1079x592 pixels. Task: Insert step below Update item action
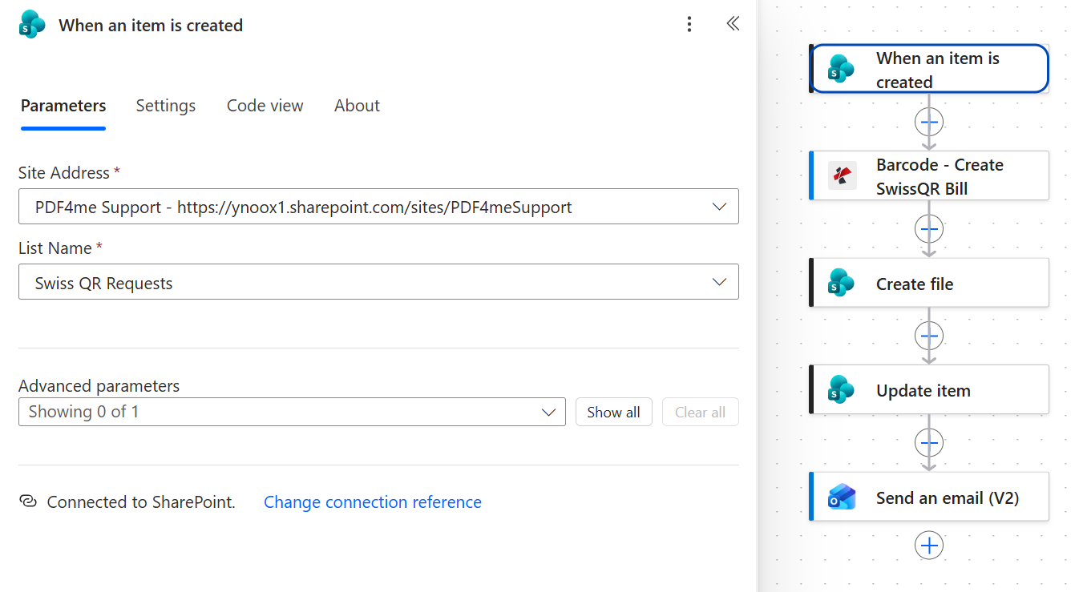pos(929,442)
